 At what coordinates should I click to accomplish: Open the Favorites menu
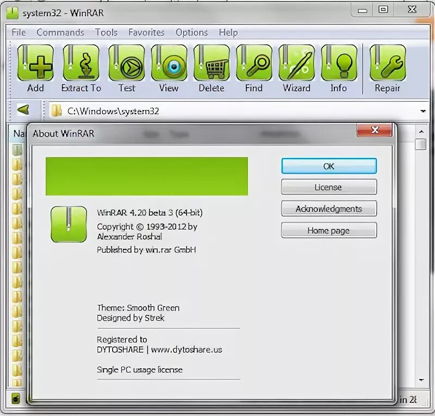pyautogui.click(x=146, y=32)
